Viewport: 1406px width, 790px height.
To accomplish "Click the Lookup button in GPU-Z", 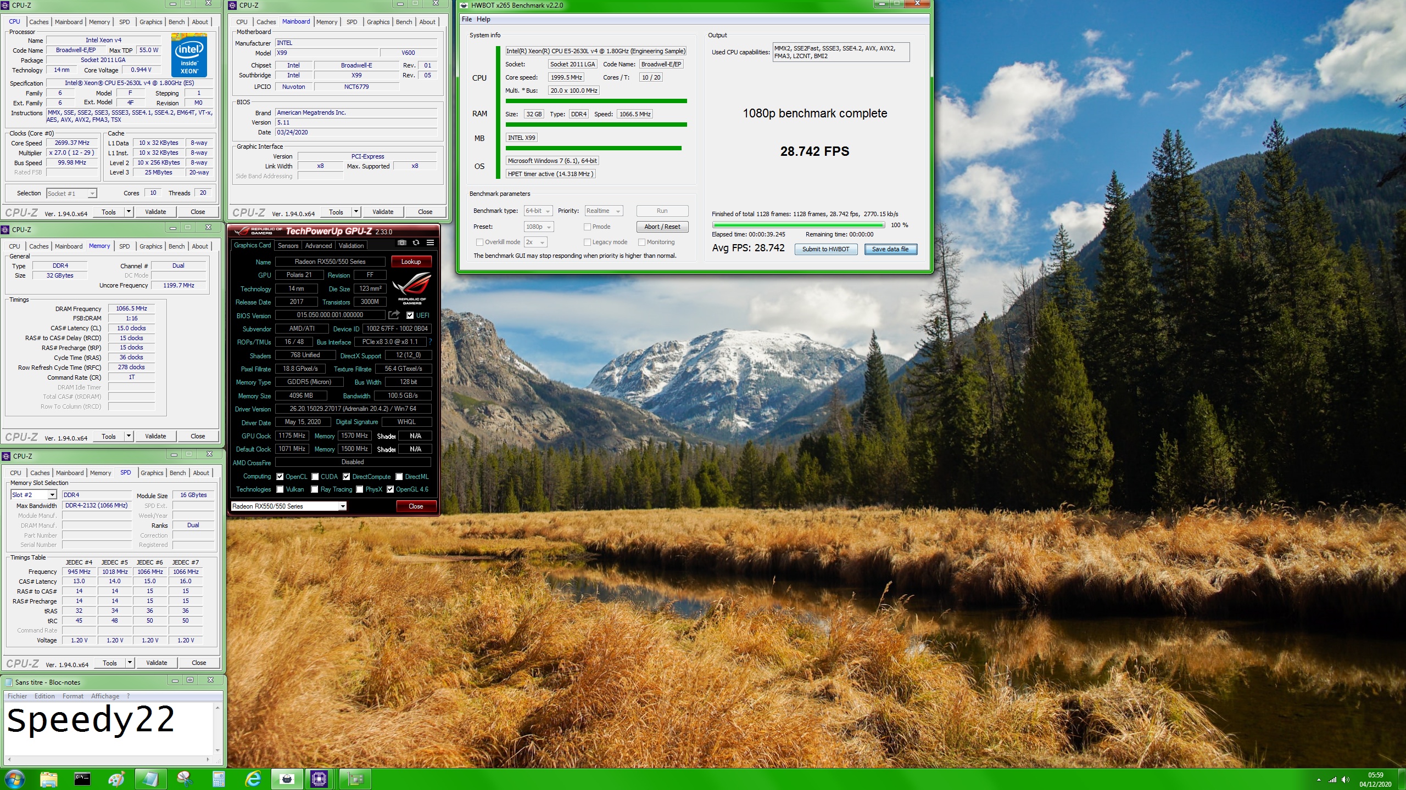I will click(x=411, y=262).
